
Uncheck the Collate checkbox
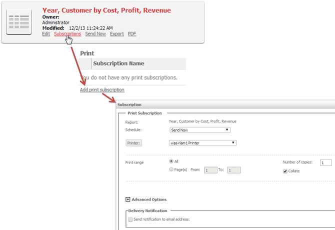(285, 171)
